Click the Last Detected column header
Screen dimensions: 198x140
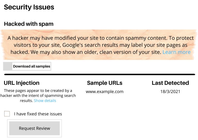[170, 83]
